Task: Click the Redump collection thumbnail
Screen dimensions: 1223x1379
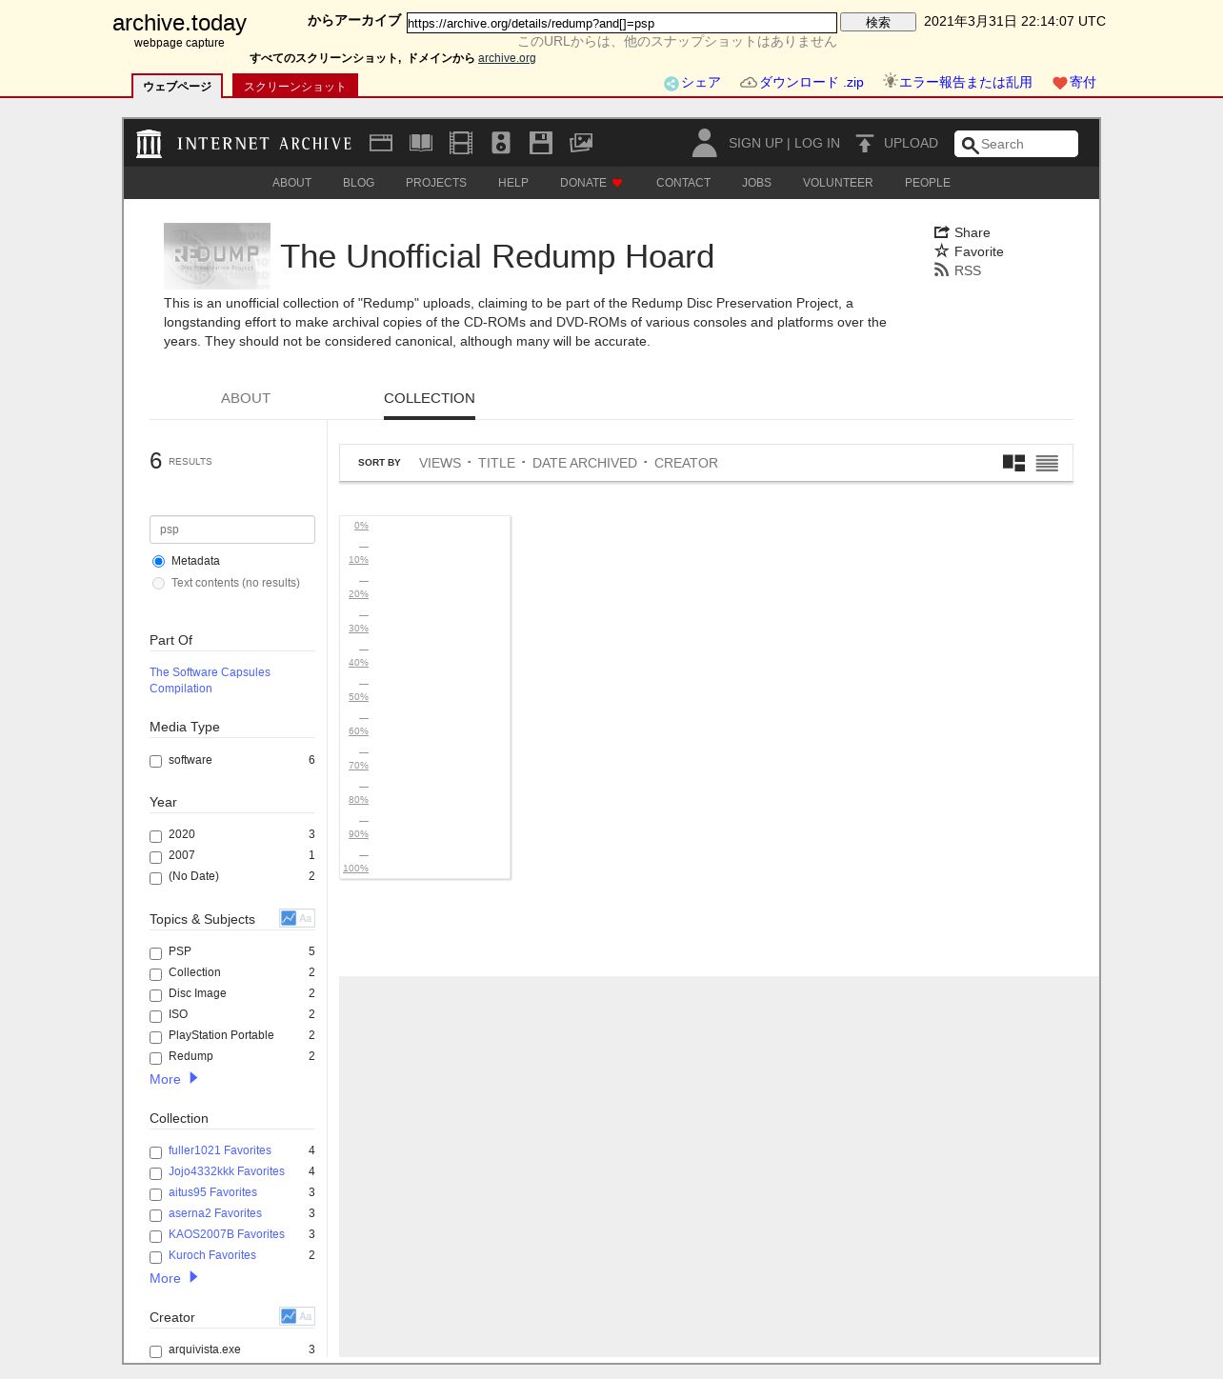Action: coord(217,256)
